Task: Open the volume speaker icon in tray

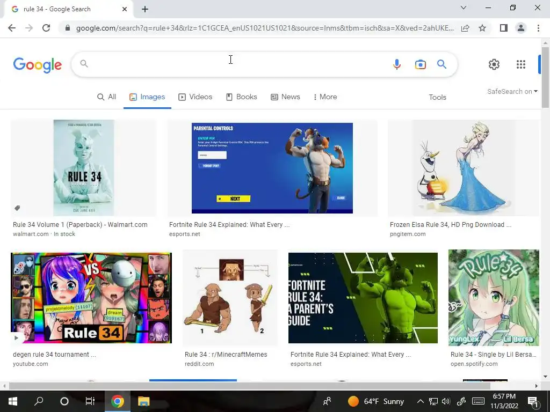Action: tap(446, 401)
